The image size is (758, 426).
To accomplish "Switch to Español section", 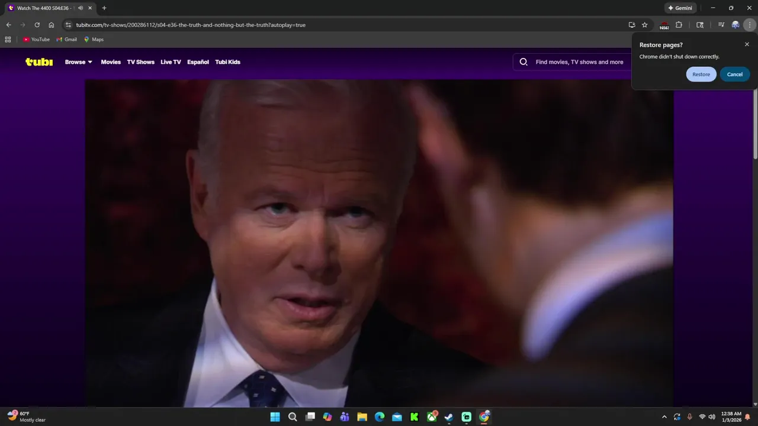I will coord(198,62).
